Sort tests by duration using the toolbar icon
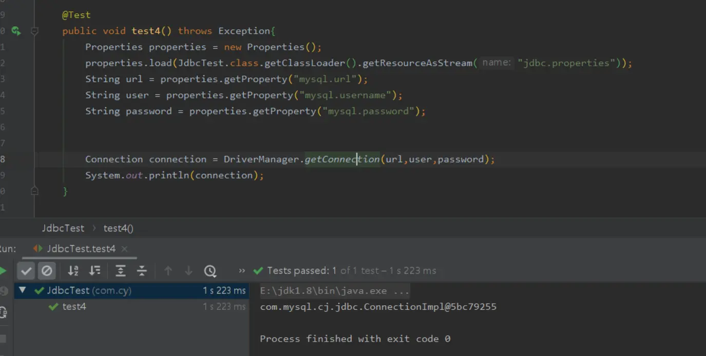 [95, 271]
